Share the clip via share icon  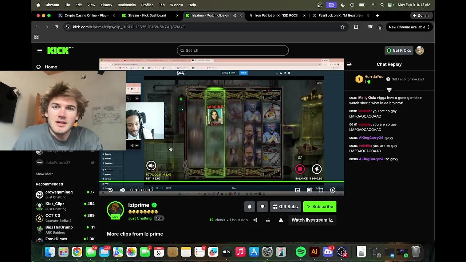pyautogui.click(x=255, y=220)
